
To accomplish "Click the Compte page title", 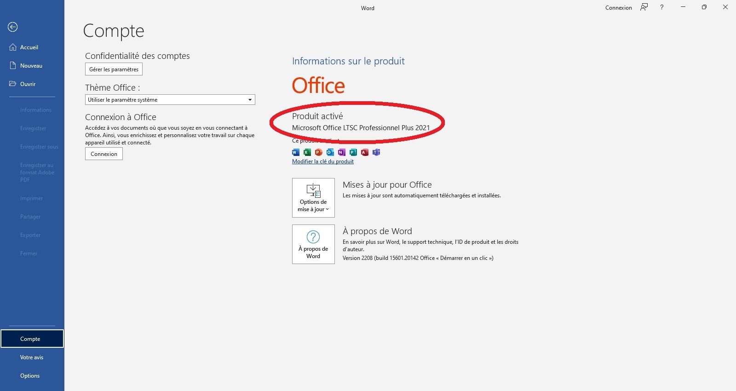I will pyautogui.click(x=114, y=31).
